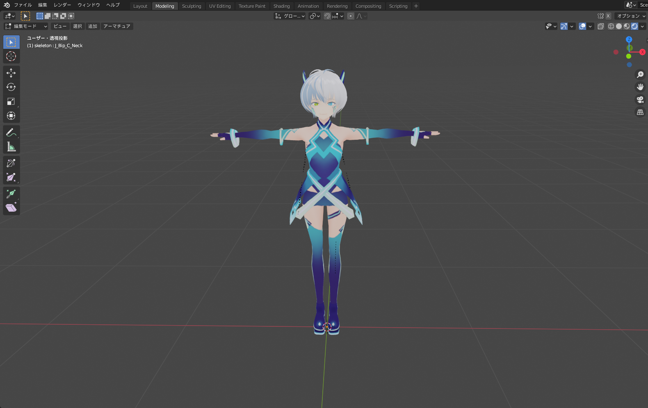Open the オプション dropdown
The width and height of the screenshot is (648, 408).
click(631, 16)
